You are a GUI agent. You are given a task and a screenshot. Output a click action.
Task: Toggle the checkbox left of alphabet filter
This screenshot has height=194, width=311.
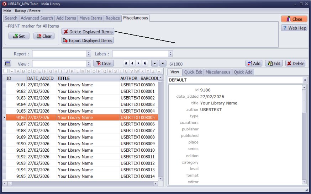[x=6, y=71]
